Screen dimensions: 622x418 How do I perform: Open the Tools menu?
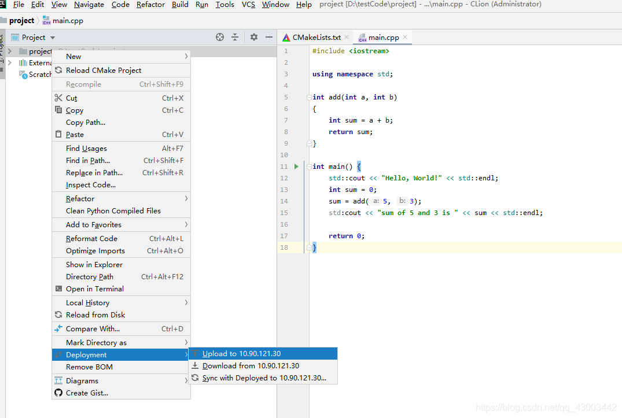point(225,5)
